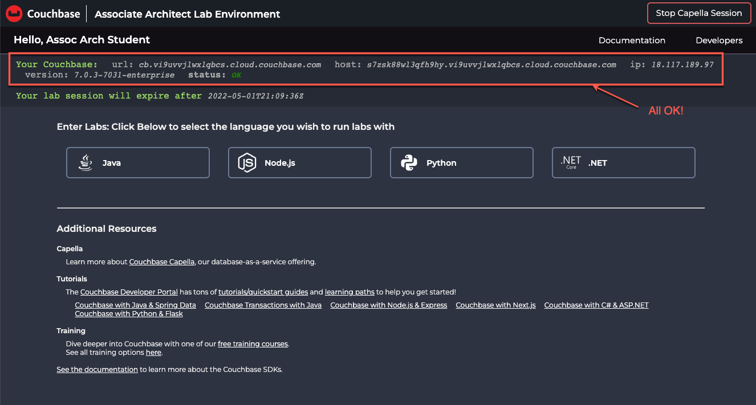Click the Java coffee cup icon
The width and height of the screenshot is (756, 405).
(x=86, y=163)
